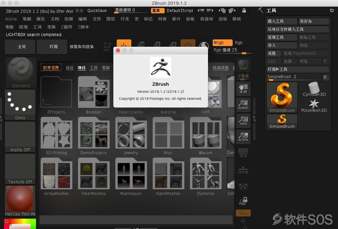The height and width of the screenshot is (229, 338).
Task: Click the orange Draw mode icon
Action: click(124, 43)
